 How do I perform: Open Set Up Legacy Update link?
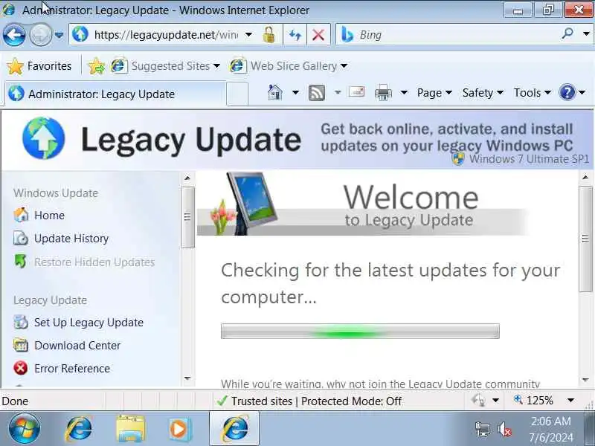tap(89, 323)
